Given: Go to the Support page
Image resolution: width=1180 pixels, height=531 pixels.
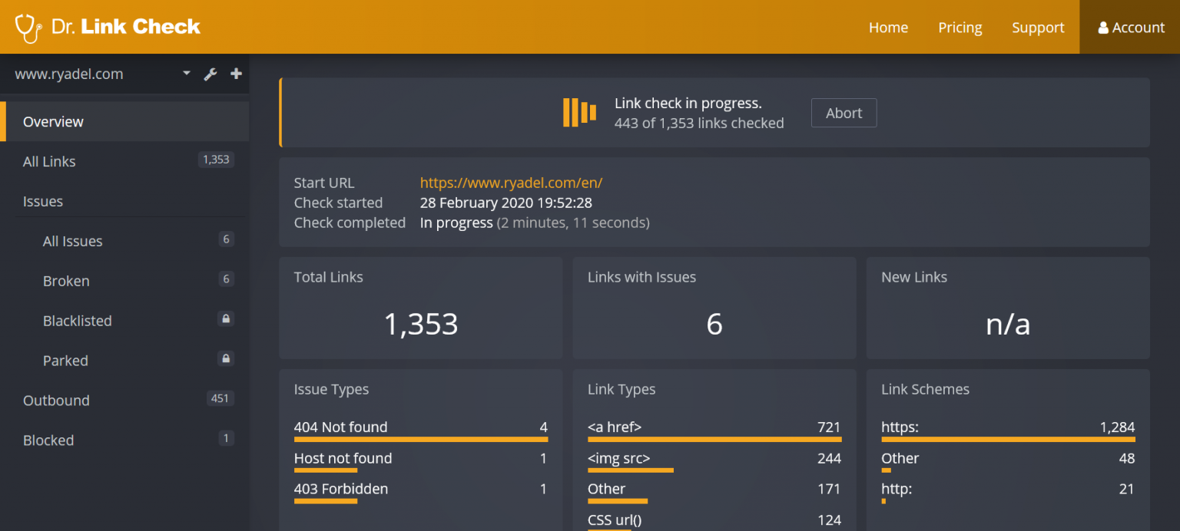Looking at the screenshot, I should (1038, 27).
